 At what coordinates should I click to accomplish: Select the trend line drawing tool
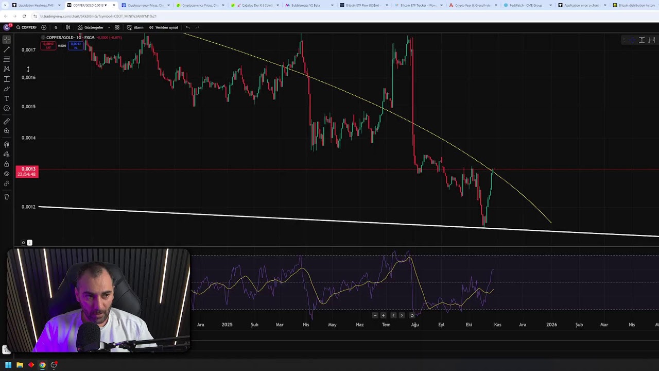pos(7,49)
